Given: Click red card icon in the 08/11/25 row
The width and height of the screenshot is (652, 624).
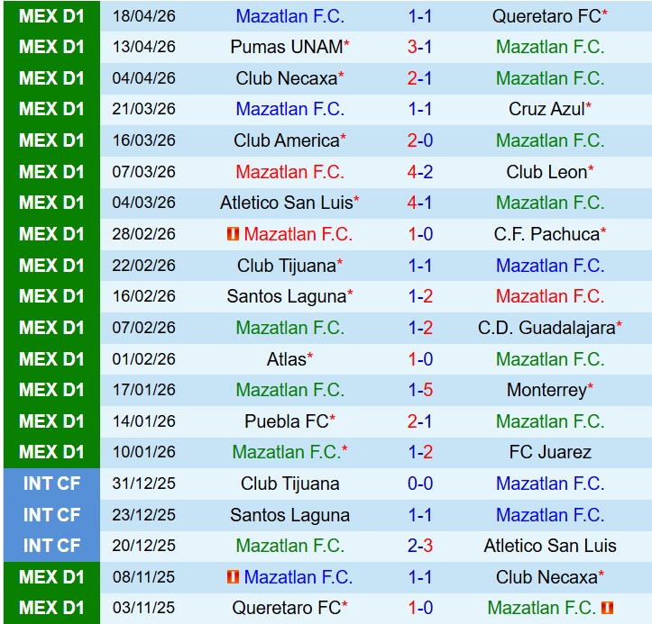Looking at the screenshot, I should click(233, 577).
